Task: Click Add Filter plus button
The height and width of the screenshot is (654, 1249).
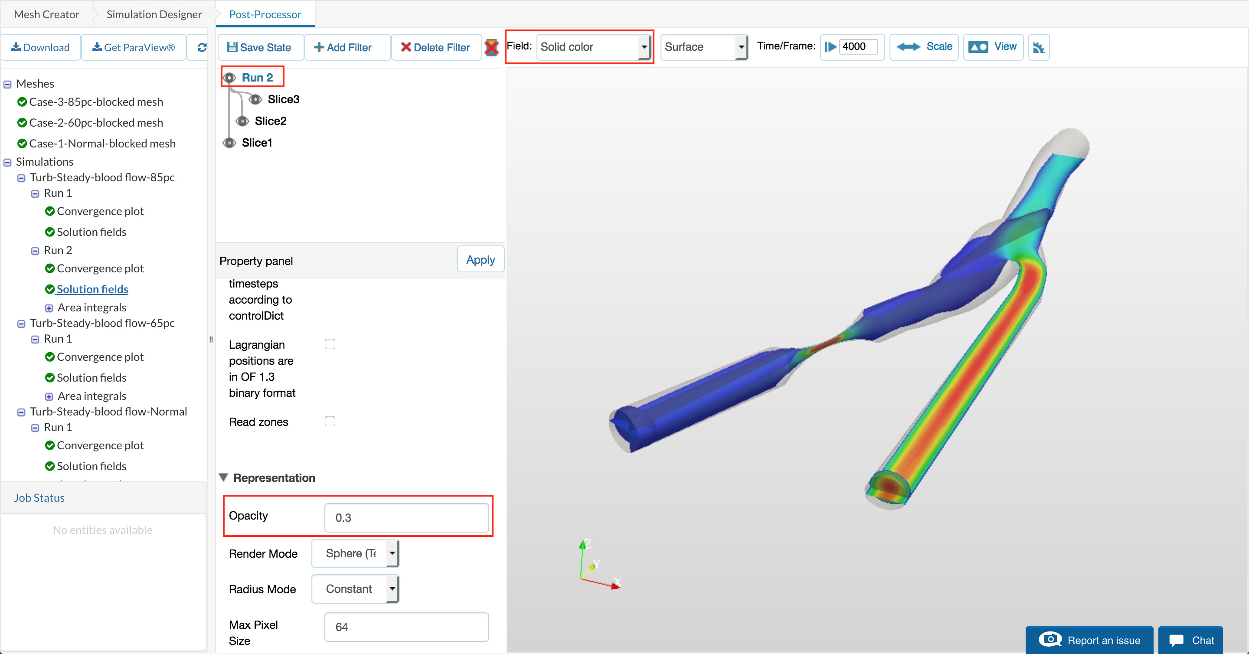Action: [x=343, y=47]
